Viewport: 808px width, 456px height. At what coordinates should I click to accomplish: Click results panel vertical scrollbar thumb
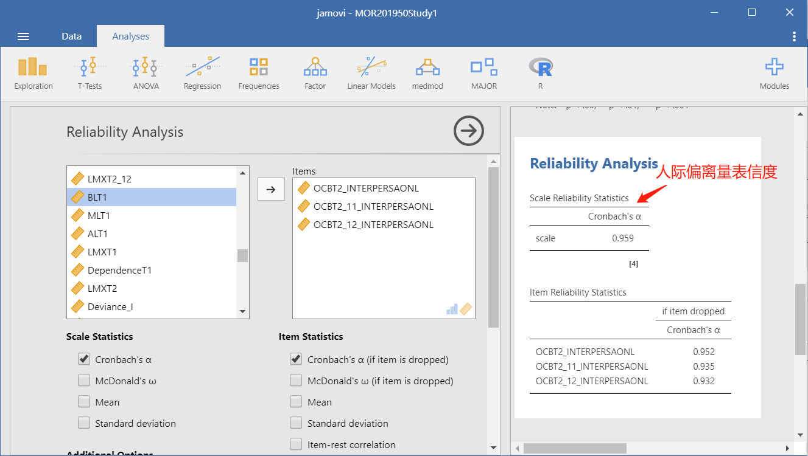tap(800, 319)
